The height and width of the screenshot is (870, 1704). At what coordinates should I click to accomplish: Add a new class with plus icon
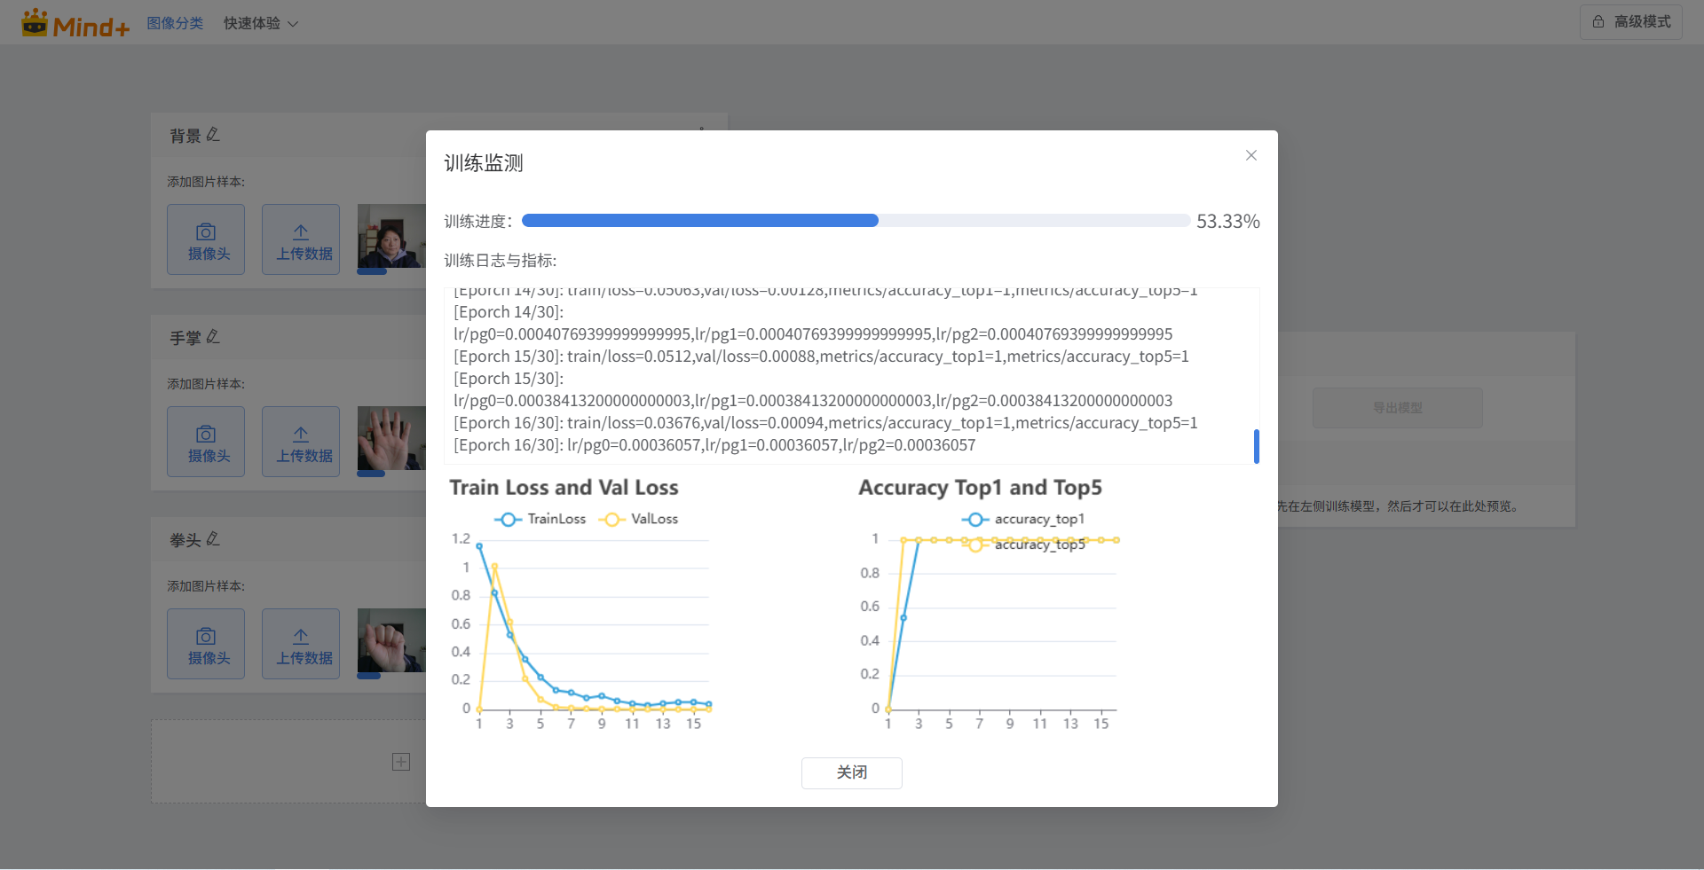(x=401, y=762)
